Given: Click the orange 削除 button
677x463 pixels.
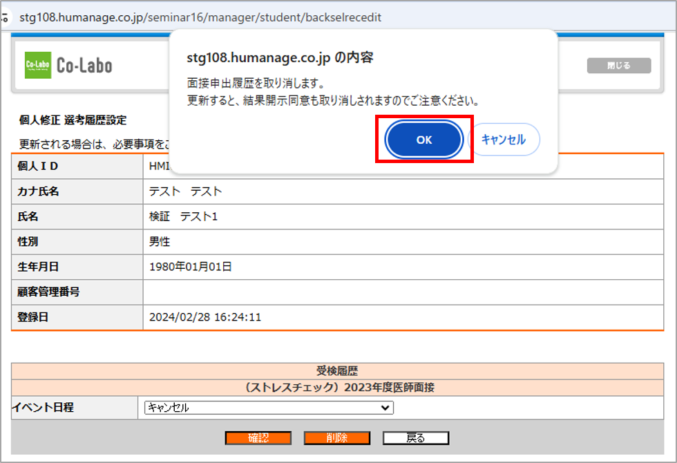Looking at the screenshot, I should 337,438.
